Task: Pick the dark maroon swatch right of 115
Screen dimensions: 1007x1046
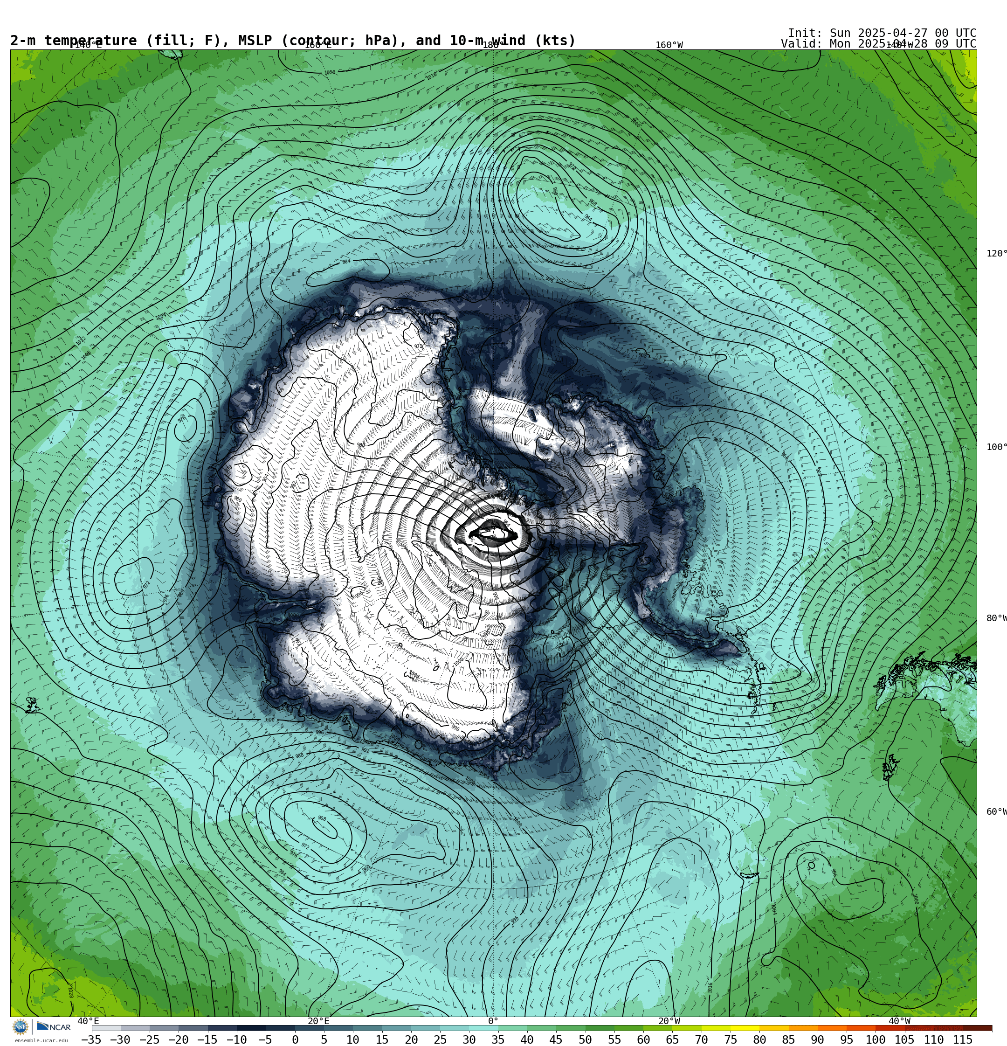Action: pos(978,1028)
